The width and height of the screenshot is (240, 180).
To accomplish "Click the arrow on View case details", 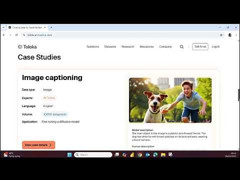I will coord(50,145).
